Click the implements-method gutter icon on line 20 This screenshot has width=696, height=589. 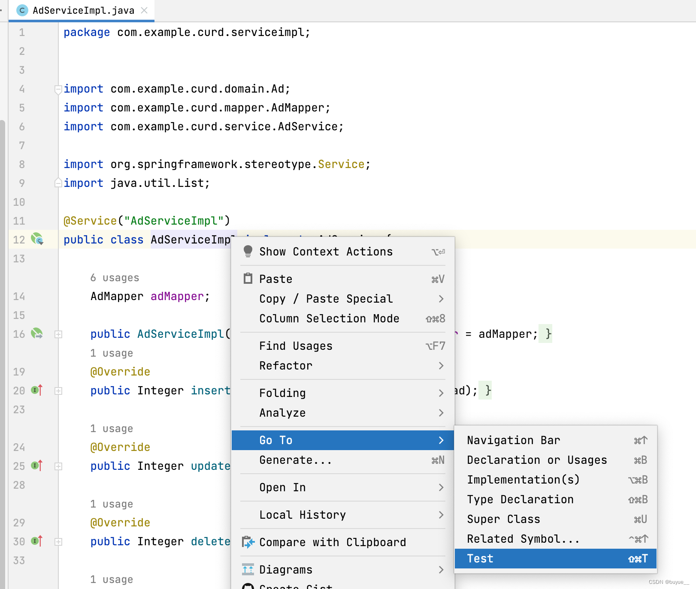[x=37, y=390]
